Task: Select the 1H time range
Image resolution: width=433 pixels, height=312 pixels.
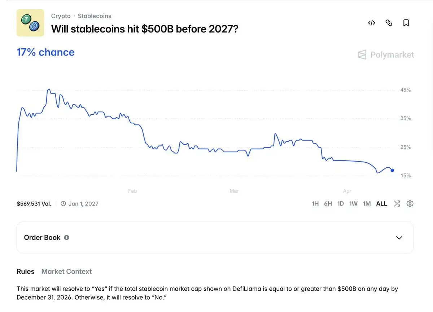Action: tap(315, 203)
